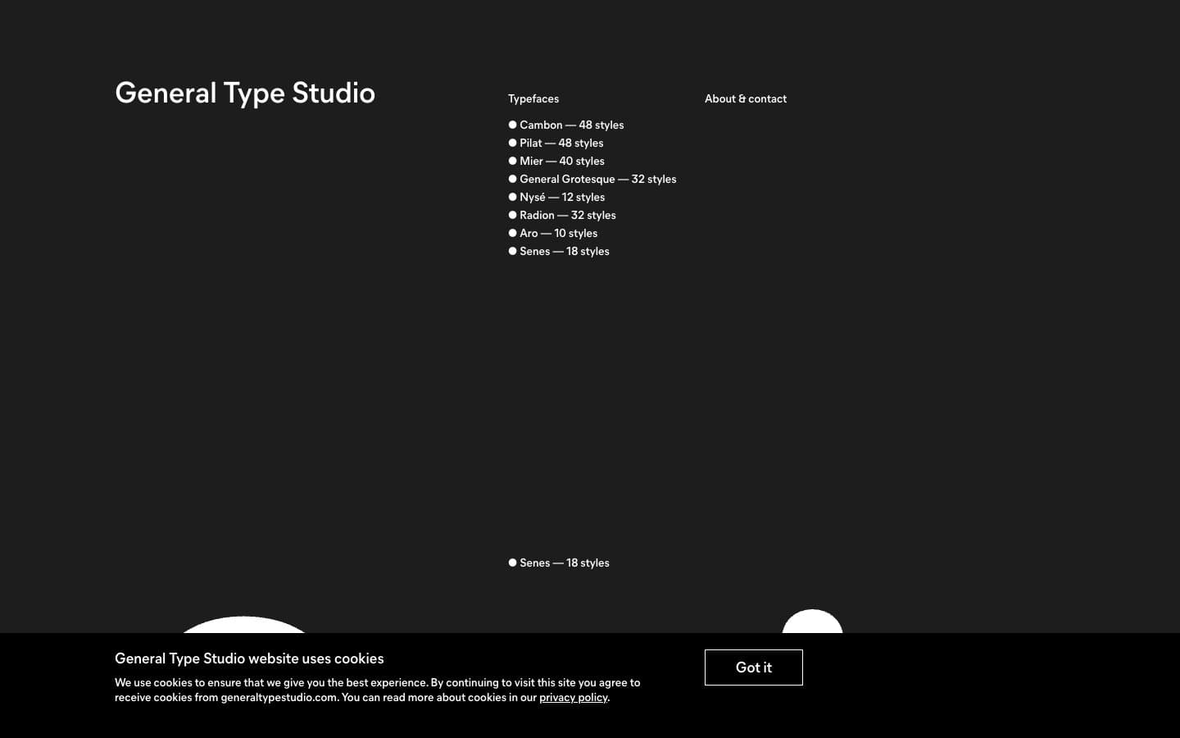Click the bullet icon beside Nysé
The width and height of the screenshot is (1180, 738).
point(513,197)
